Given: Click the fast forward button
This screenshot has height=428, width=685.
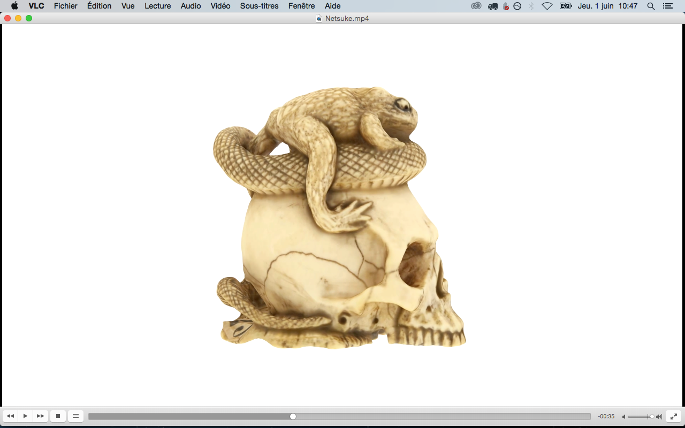Looking at the screenshot, I should (40, 416).
